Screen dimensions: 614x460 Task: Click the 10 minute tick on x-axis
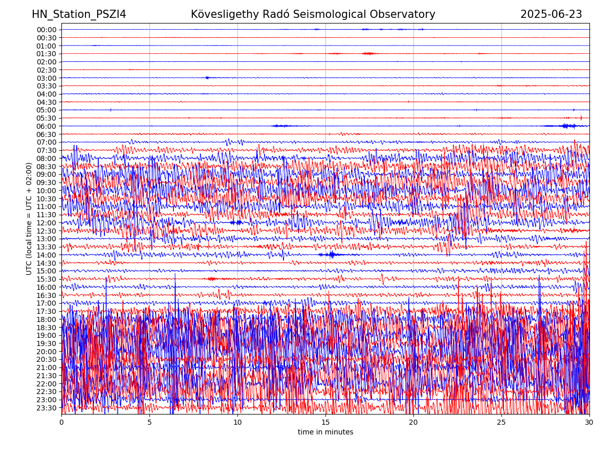237,422
